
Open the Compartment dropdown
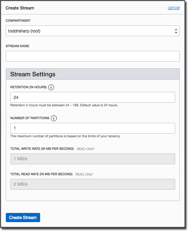[x=92, y=31]
